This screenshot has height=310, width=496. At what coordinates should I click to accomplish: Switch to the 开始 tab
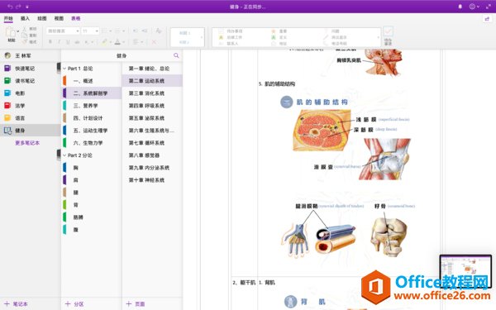coord(8,19)
